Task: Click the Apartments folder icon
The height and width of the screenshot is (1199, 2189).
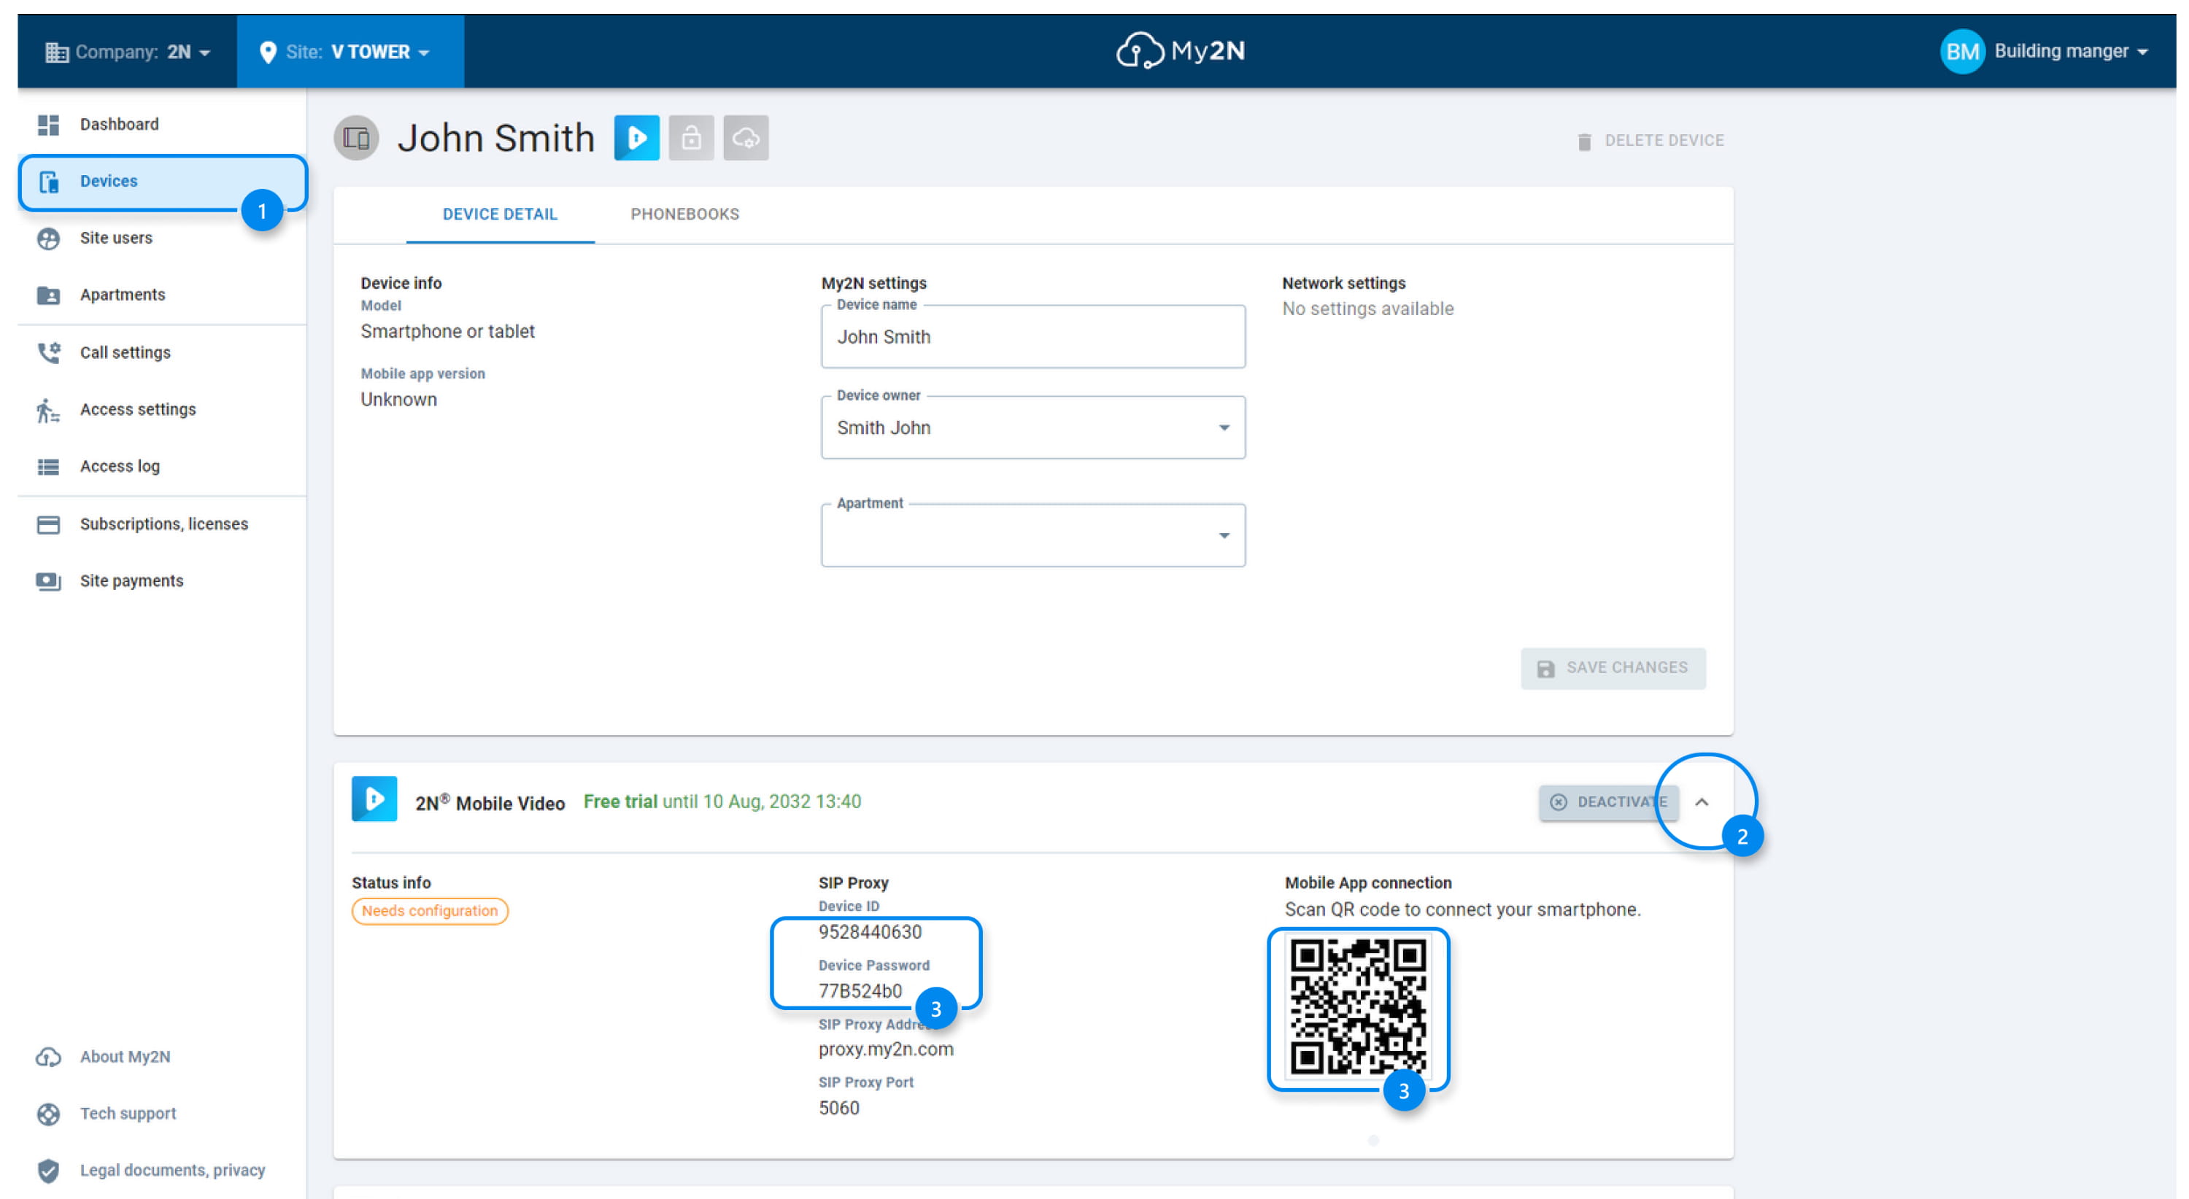Action: click(x=48, y=295)
